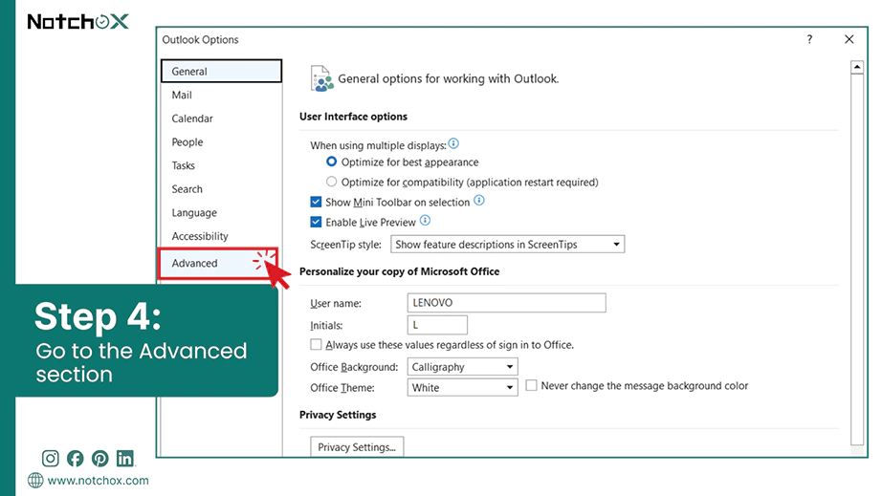Image resolution: width=882 pixels, height=496 pixels.
Task: Click the info icon next to multiple displays
Action: click(x=453, y=143)
